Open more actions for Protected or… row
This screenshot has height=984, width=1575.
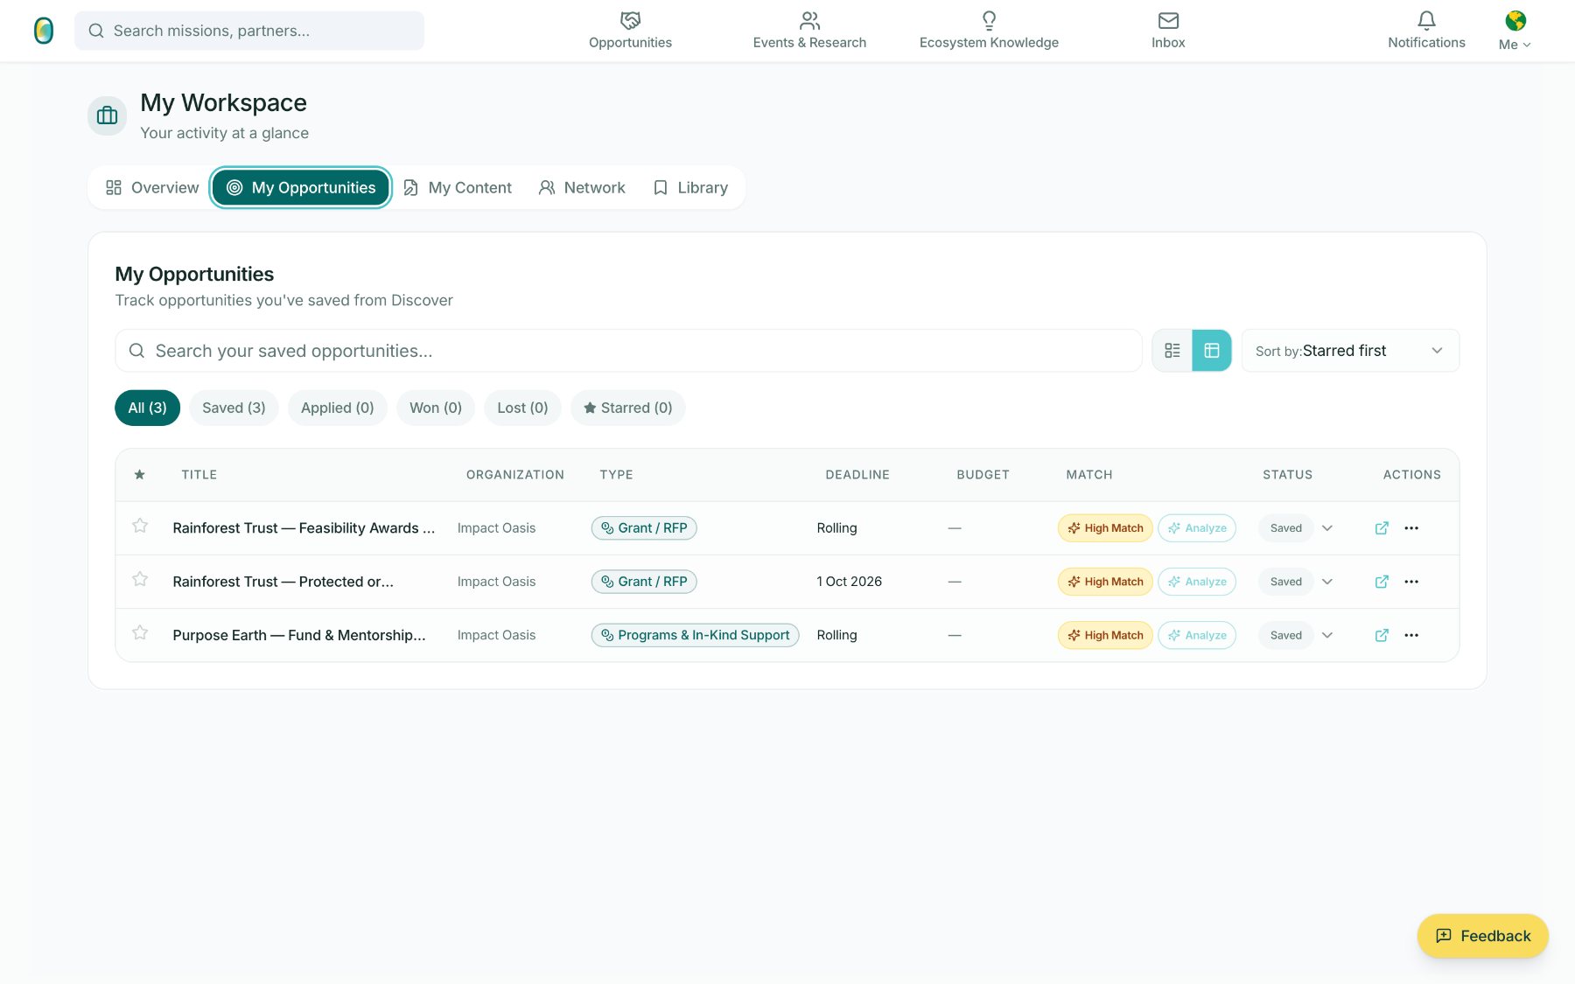click(1411, 582)
